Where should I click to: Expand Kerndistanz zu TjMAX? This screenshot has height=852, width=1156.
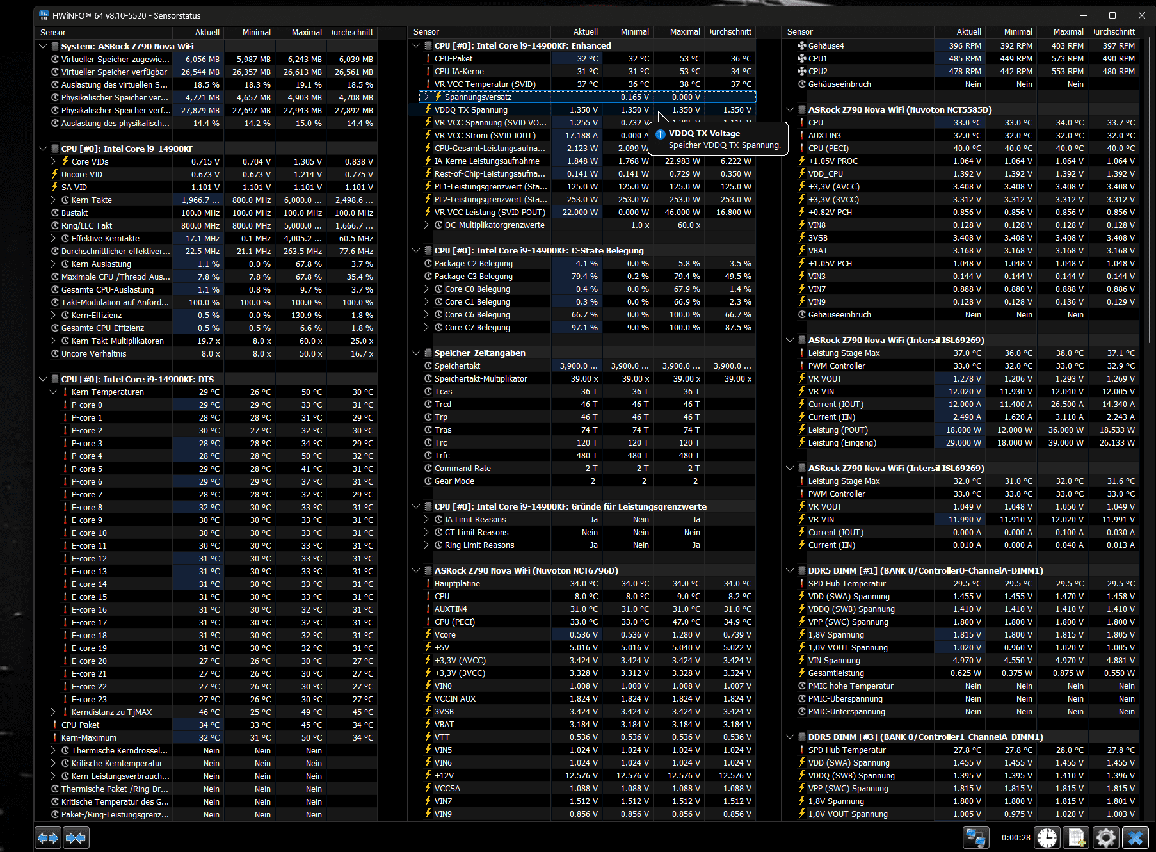(x=54, y=712)
